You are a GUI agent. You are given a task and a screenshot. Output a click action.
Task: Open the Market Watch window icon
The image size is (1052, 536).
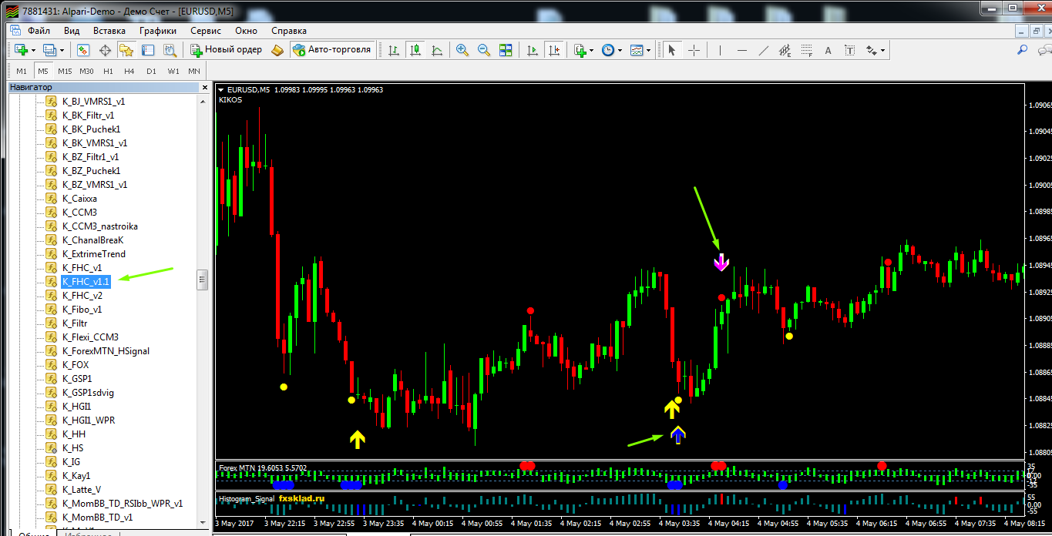83,50
